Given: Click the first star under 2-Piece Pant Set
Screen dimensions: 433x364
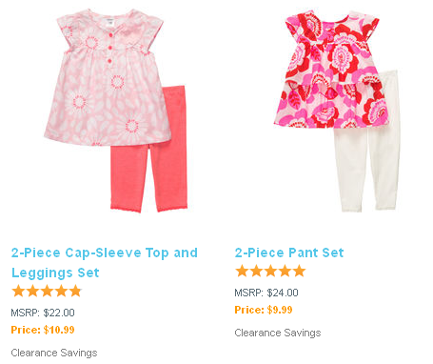Looking at the screenshot, I should click(x=242, y=271).
